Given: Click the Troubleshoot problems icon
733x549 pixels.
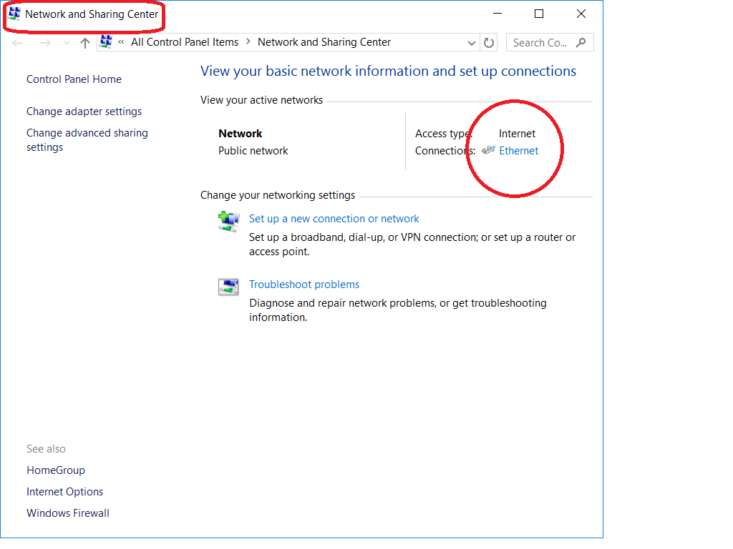Looking at the screenshot, I should tap(228, 287).
